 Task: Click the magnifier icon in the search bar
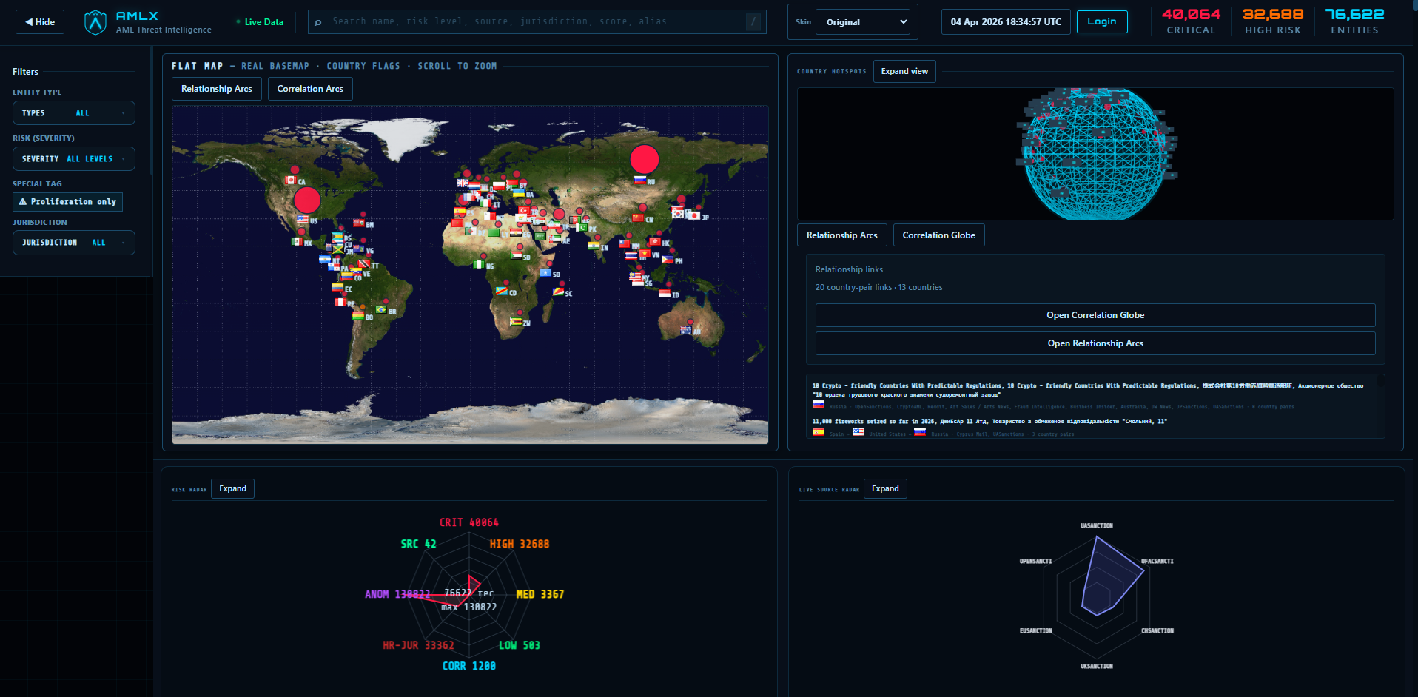(317, 21)
